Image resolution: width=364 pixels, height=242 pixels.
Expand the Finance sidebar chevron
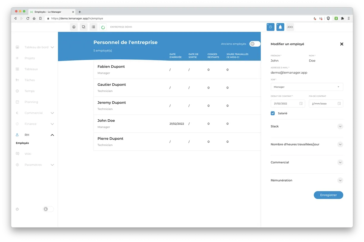pyautogui.click(x=52, y=124)
